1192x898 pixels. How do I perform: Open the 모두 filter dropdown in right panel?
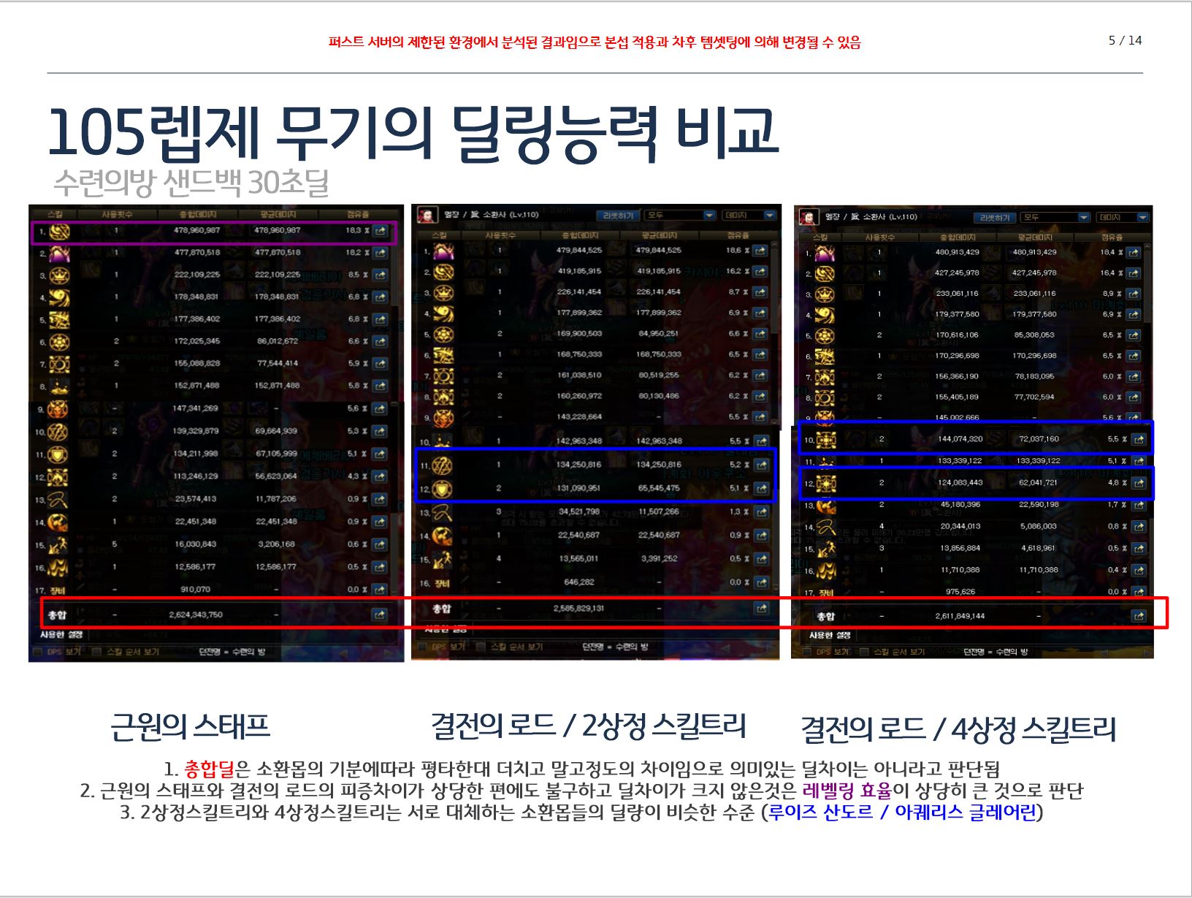(1055, 218)
